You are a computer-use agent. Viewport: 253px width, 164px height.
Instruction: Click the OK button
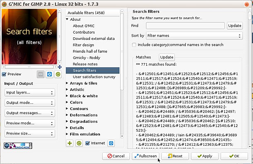(x=234, y=156)
